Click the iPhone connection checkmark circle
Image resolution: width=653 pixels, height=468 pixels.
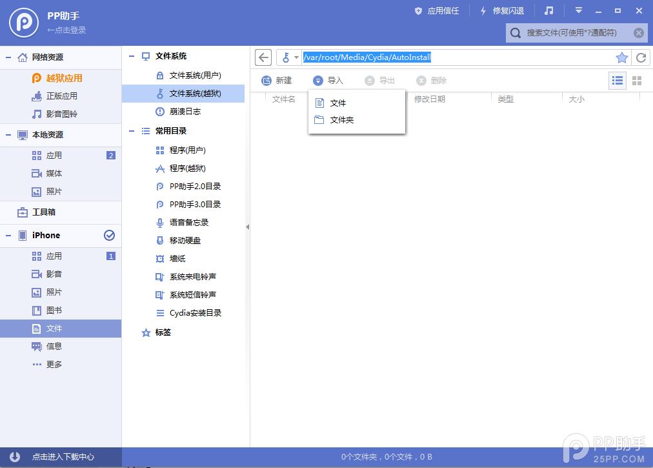pos(109,236)
